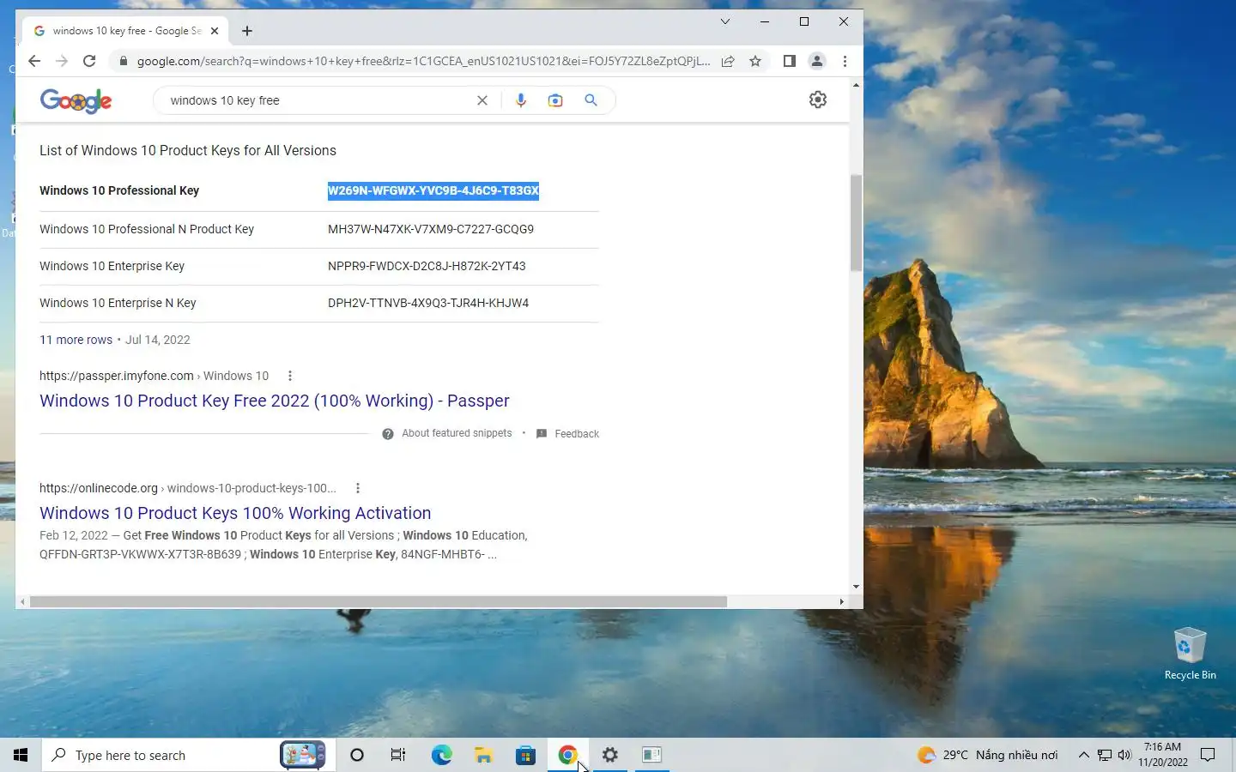The image size is (1236, 772).
Task: Close the 'windows 10 key free' tab
Action: pos(215,31)
